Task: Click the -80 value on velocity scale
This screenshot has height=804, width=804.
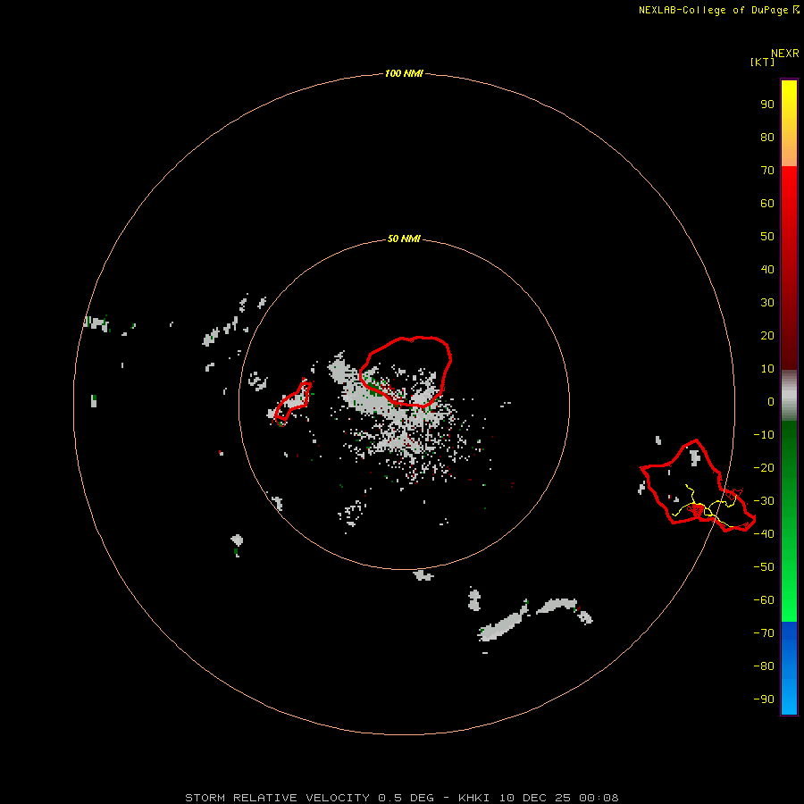Action: point(764,666)
